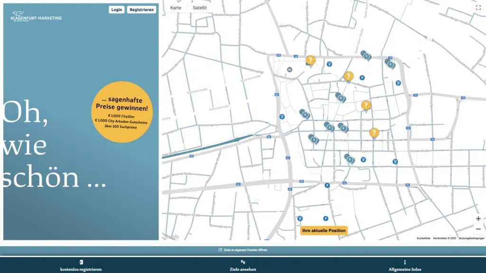Screen dimensions: 486x273
Task: Click Kurzbefehle in map footer
Action: pyautogui.click(x=423, y=238)
